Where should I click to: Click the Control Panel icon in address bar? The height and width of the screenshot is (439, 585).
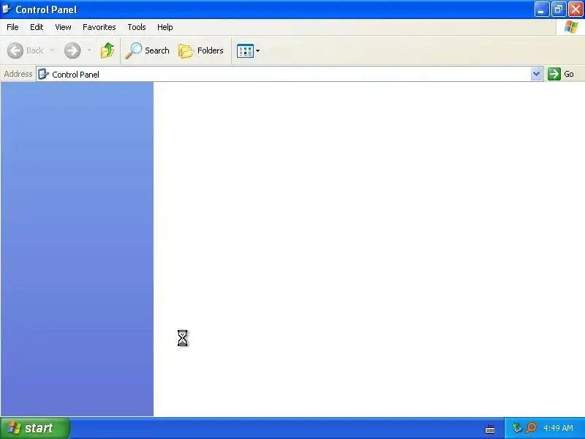pyautogui.click(x=43, y=74)
